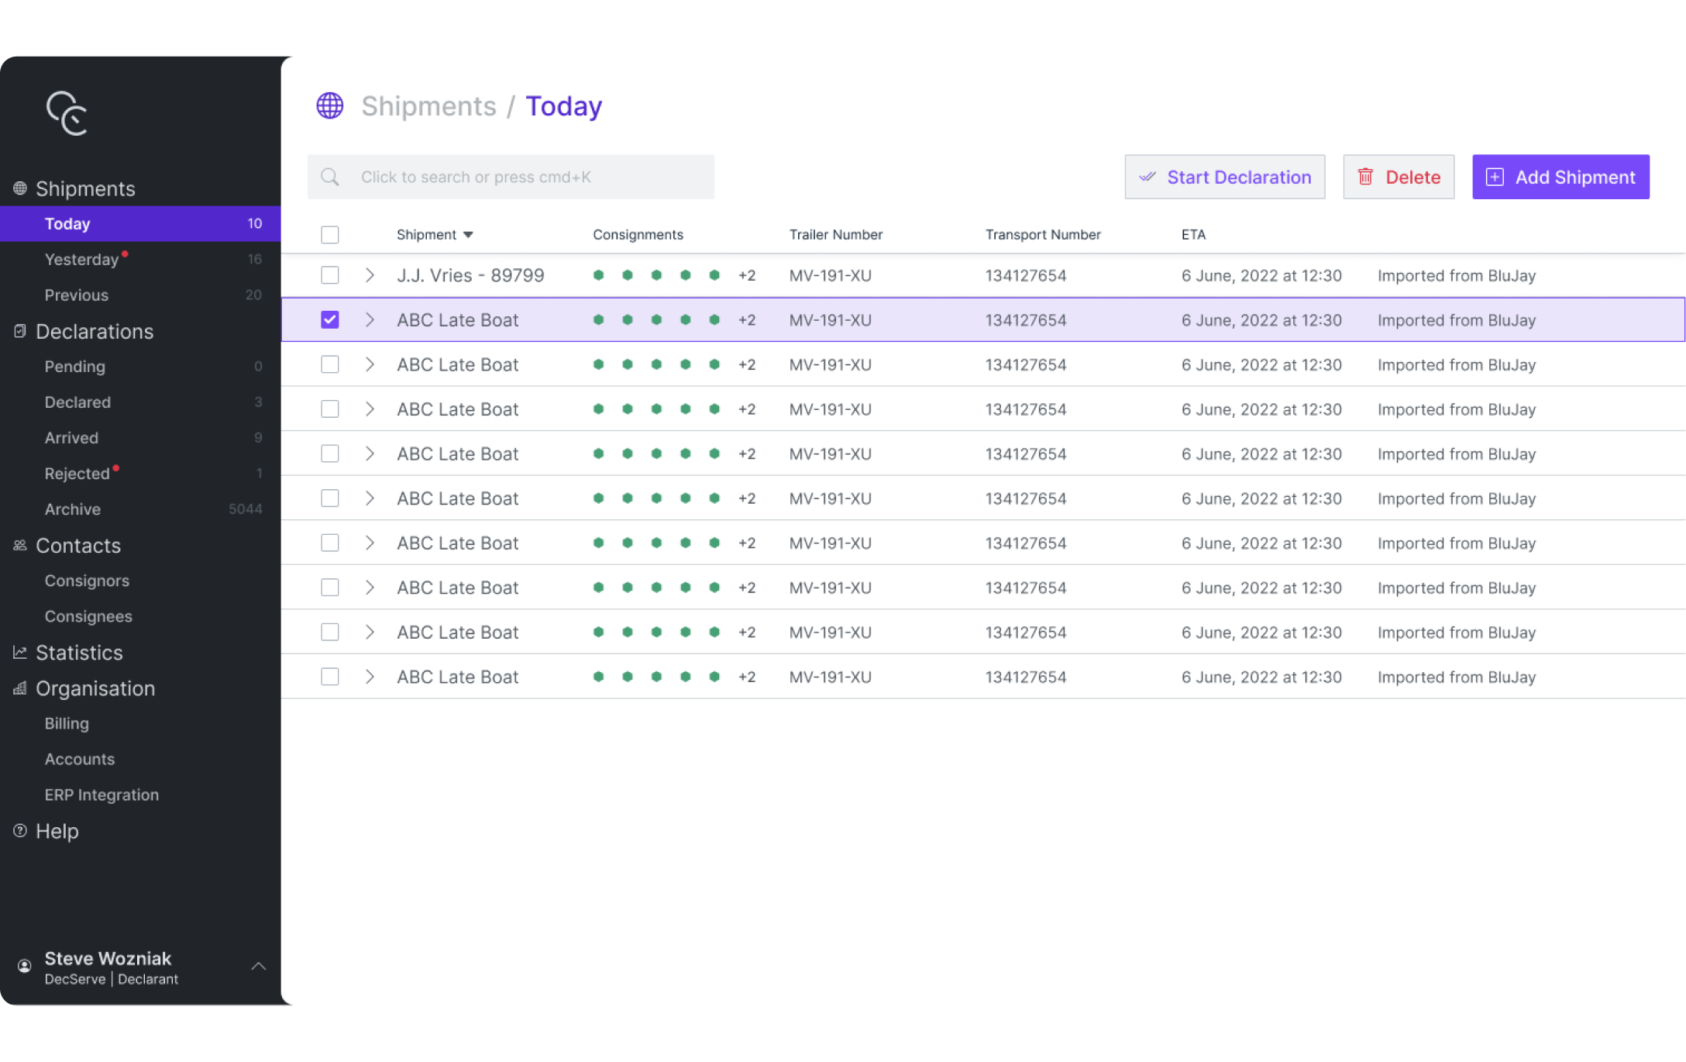Screen dimensions: 1686x1062
Task: Click the Statistics chart icon in sidebar
Action: tap(20, 652)
